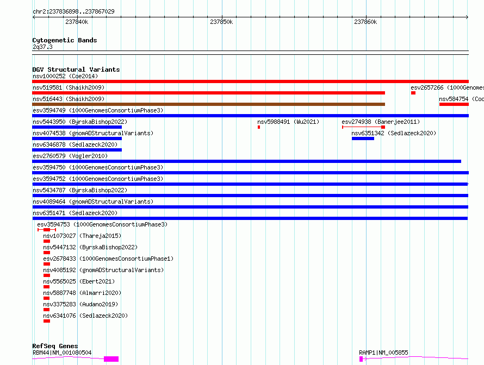
Task: Open nsv5988491 (Wu2021) variant label
Action: tap(288, 122)
